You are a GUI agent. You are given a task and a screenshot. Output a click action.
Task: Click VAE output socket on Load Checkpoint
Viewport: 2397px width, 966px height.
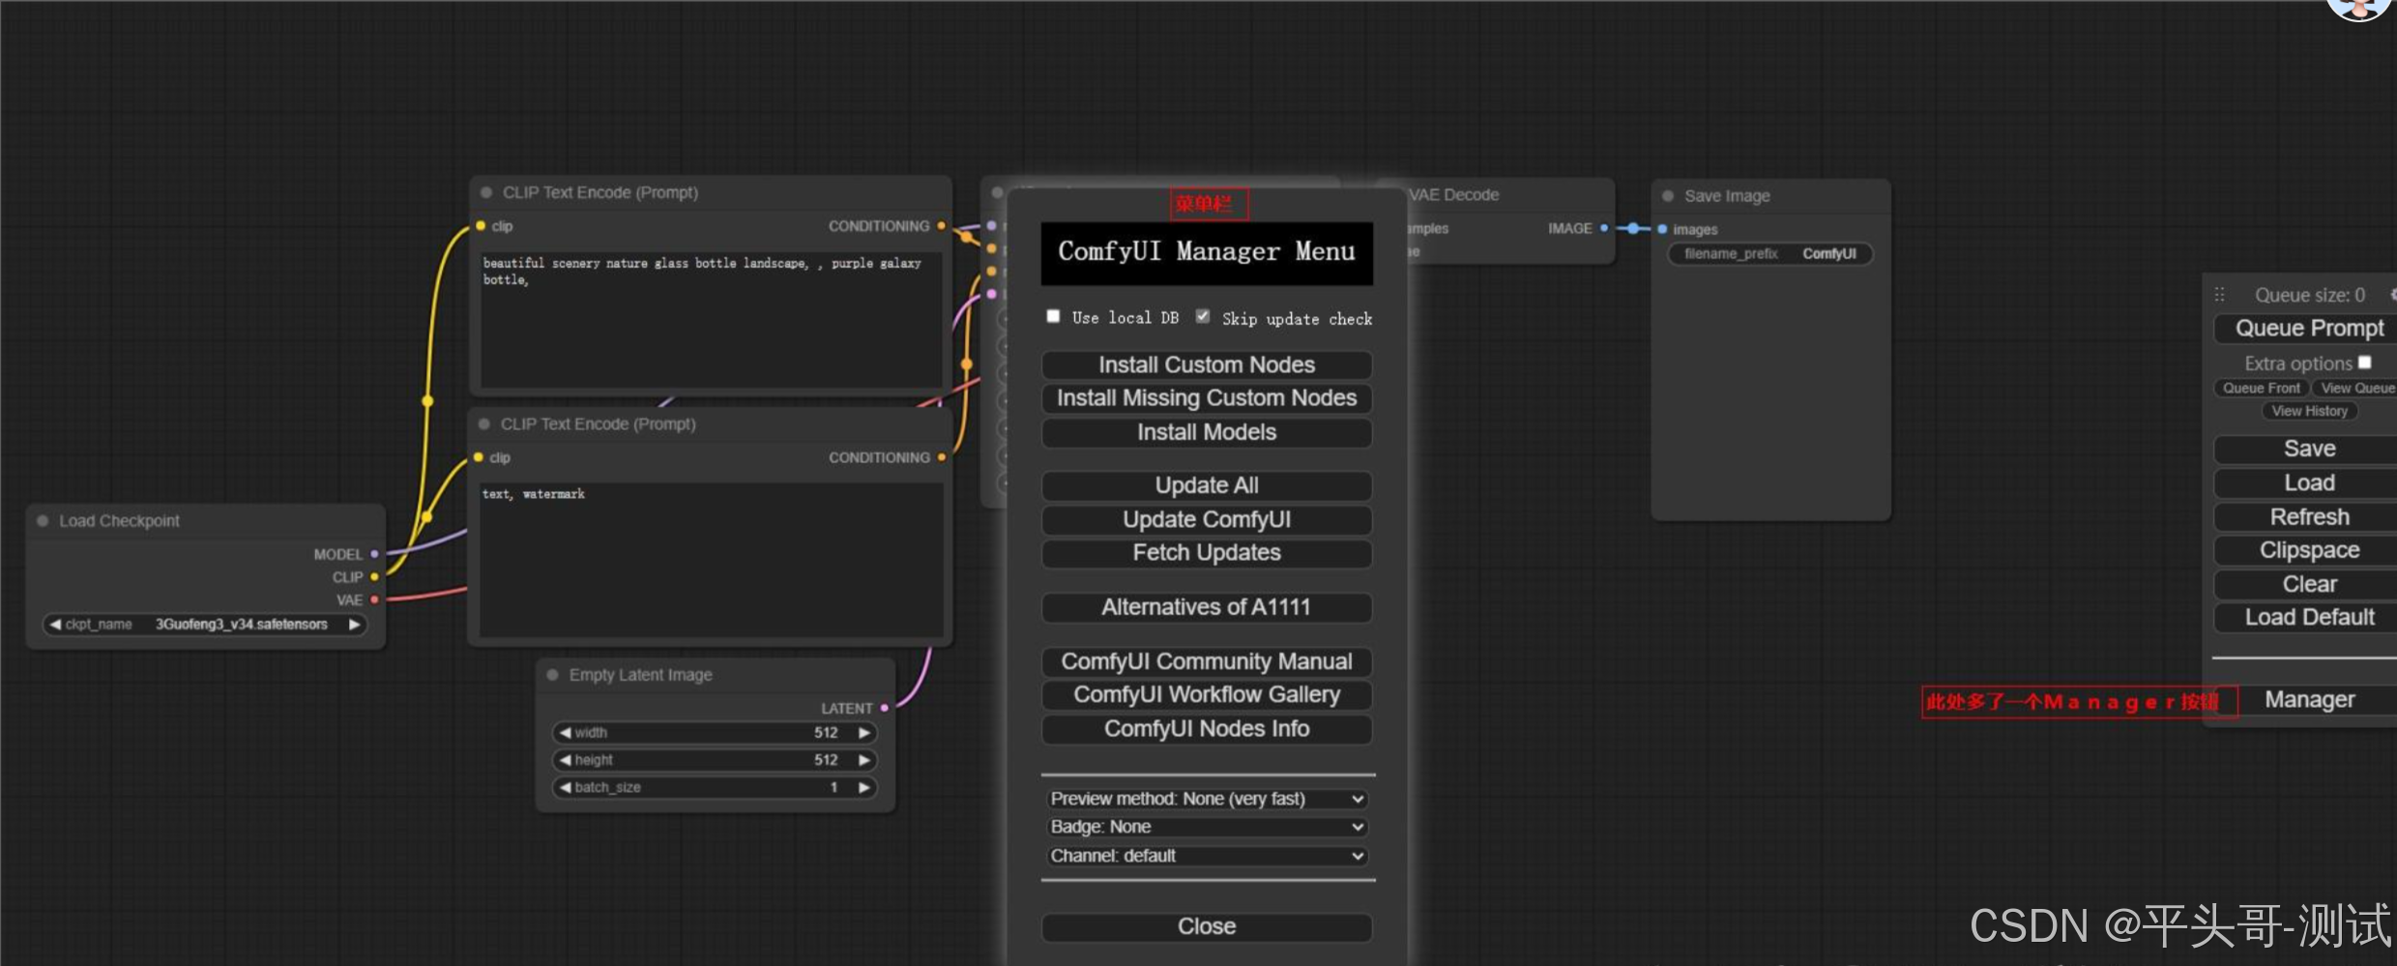tap(374, 600)
